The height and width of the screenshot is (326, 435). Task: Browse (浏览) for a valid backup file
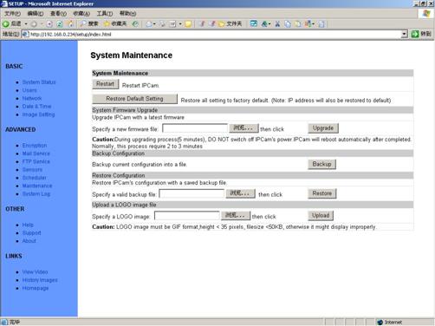240,193
